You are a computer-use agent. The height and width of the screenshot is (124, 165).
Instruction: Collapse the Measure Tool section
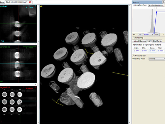[133, 56]
